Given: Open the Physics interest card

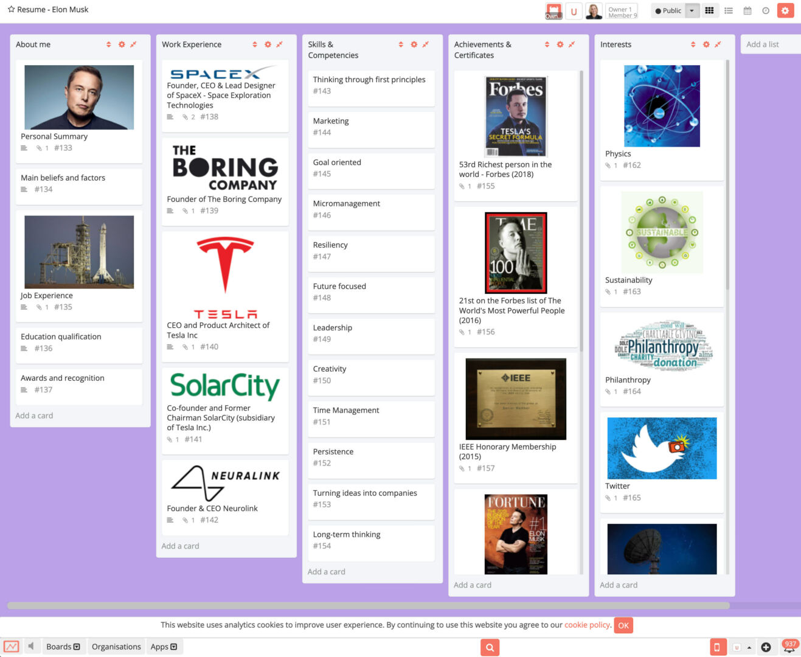Looking at the screenshot, I should pos(662,120).
